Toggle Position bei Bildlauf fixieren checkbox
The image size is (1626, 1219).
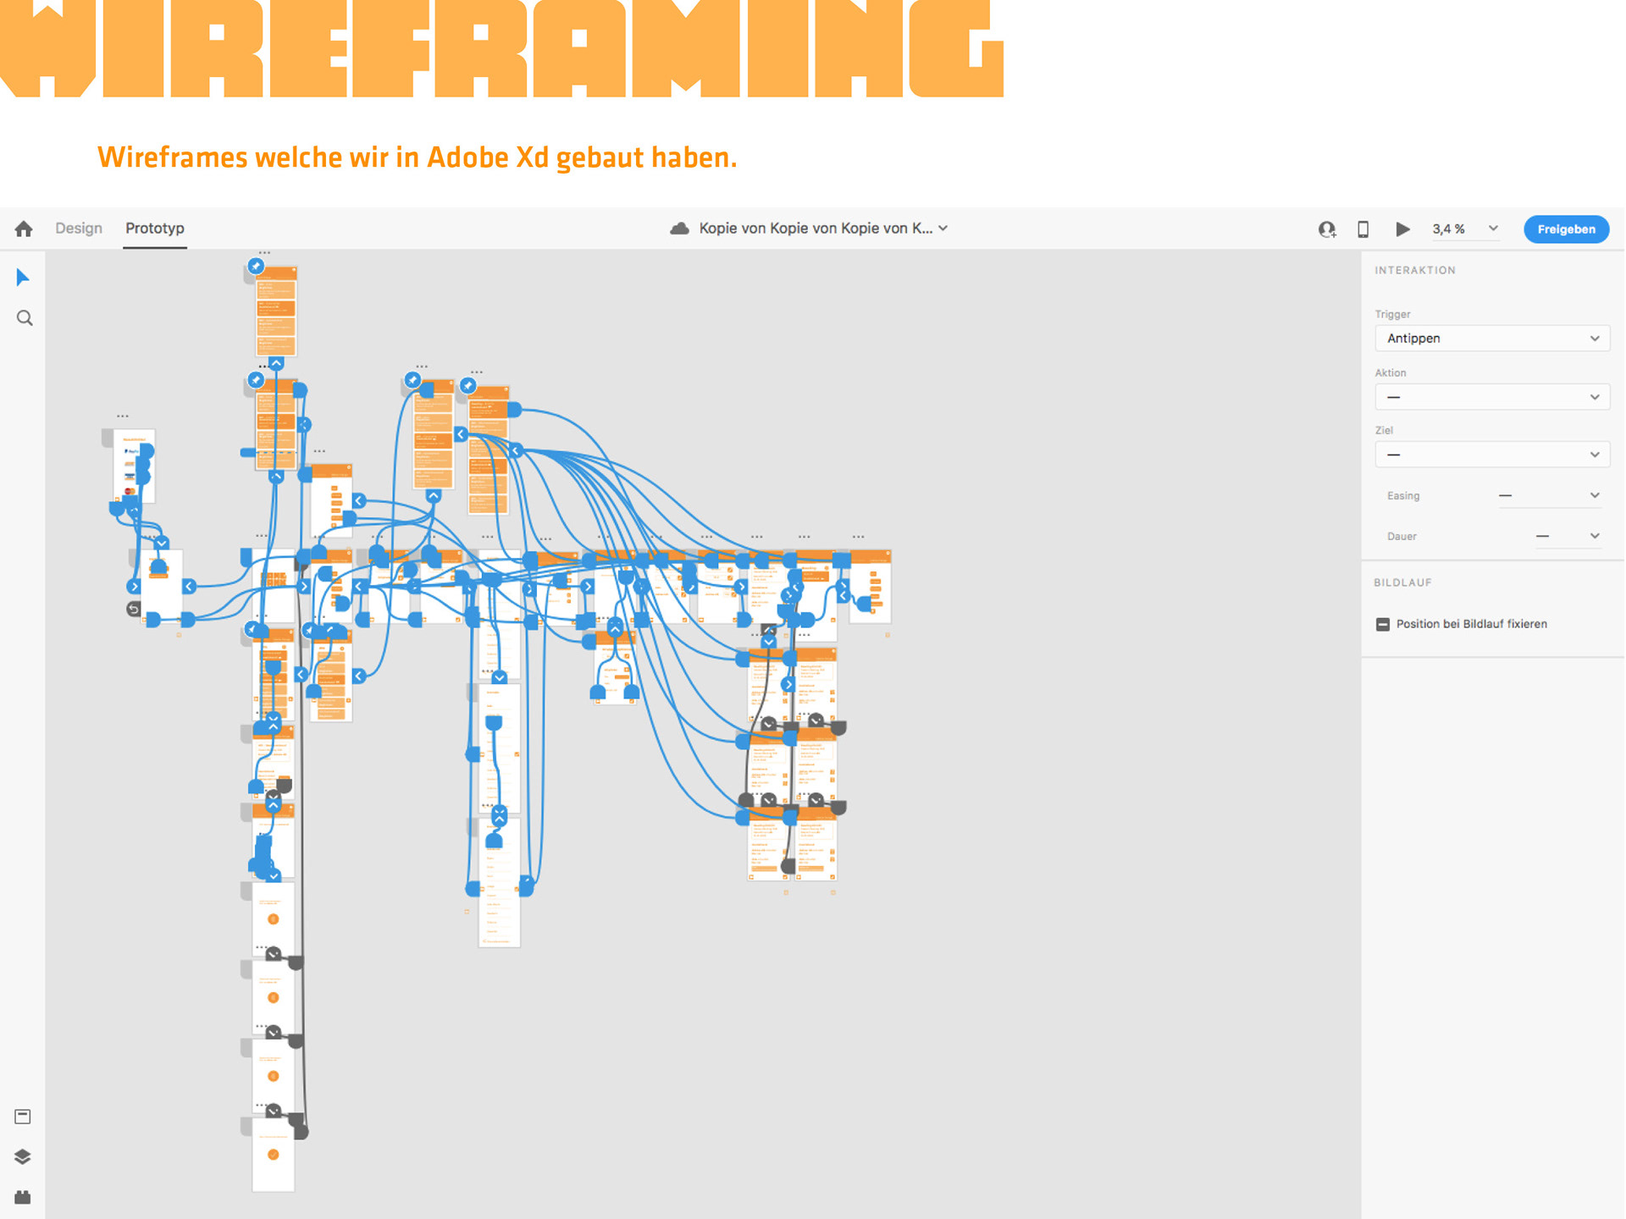click(x=1383, y=624)
